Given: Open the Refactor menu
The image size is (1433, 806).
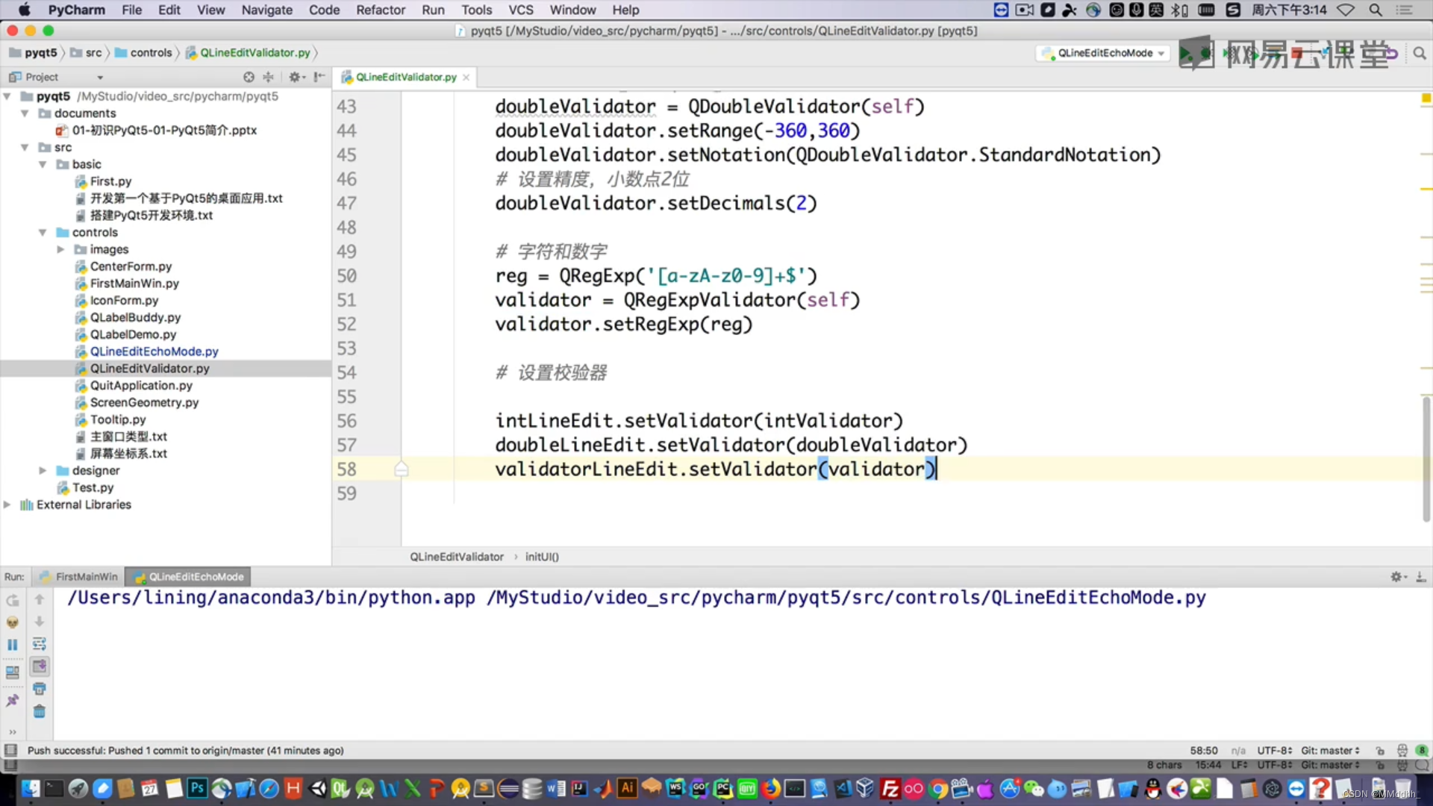Looking at the screenshot, I should (380, 10).
